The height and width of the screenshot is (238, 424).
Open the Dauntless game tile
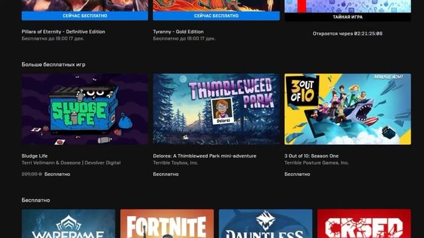click(x=266, y=223)
